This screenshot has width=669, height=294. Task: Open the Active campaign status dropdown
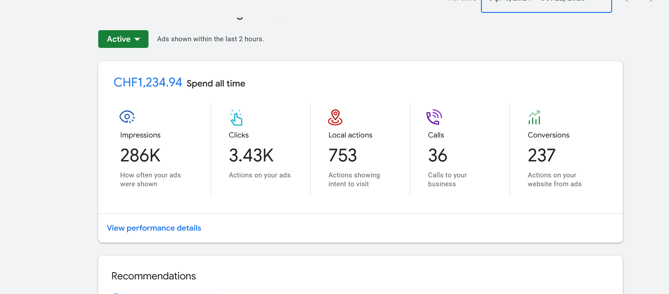(x=123, y=39)
